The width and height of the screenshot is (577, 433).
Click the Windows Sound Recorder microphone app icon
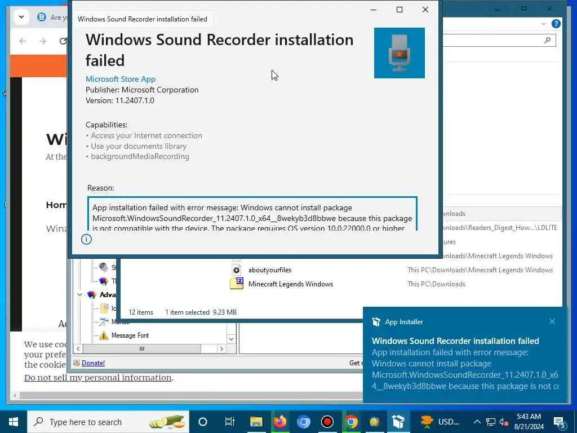pos(400,52)
